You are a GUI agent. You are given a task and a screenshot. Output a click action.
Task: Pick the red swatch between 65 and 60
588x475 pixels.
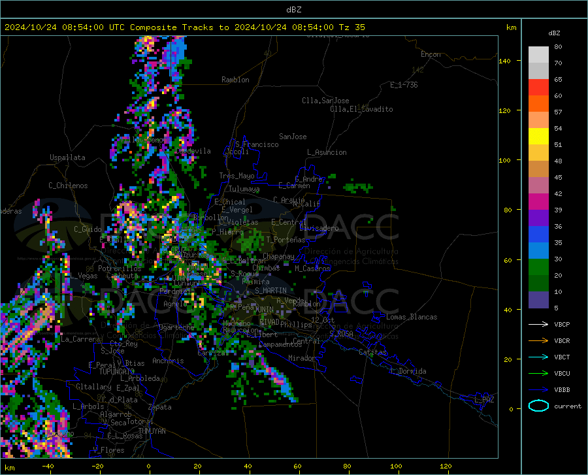click(538, 88)
